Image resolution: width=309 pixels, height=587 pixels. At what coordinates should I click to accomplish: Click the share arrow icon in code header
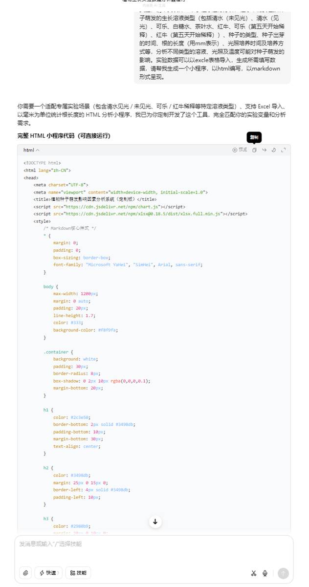(x=264, y=150)
